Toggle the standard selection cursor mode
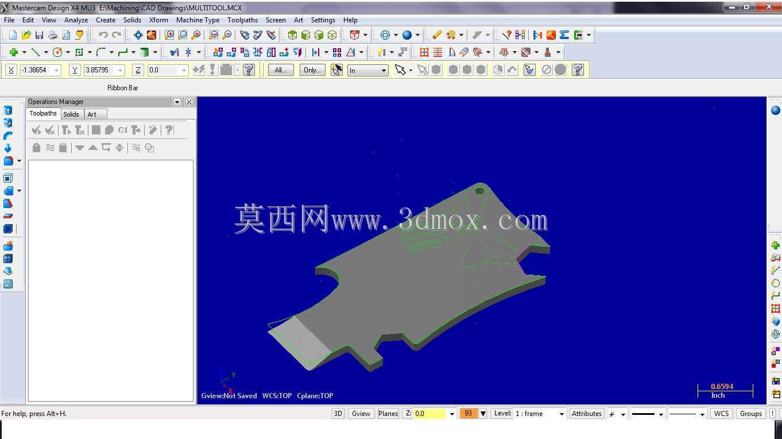Viewport: 782px width, 439px height. tap(400, 70)
